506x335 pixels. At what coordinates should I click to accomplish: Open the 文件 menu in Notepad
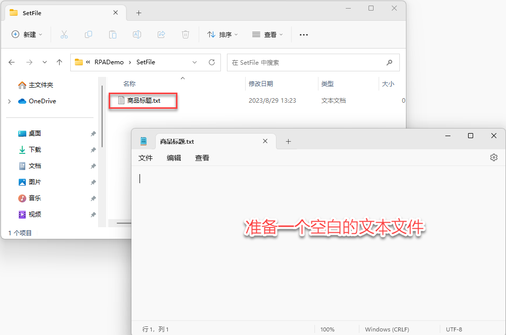coord(146,158)
